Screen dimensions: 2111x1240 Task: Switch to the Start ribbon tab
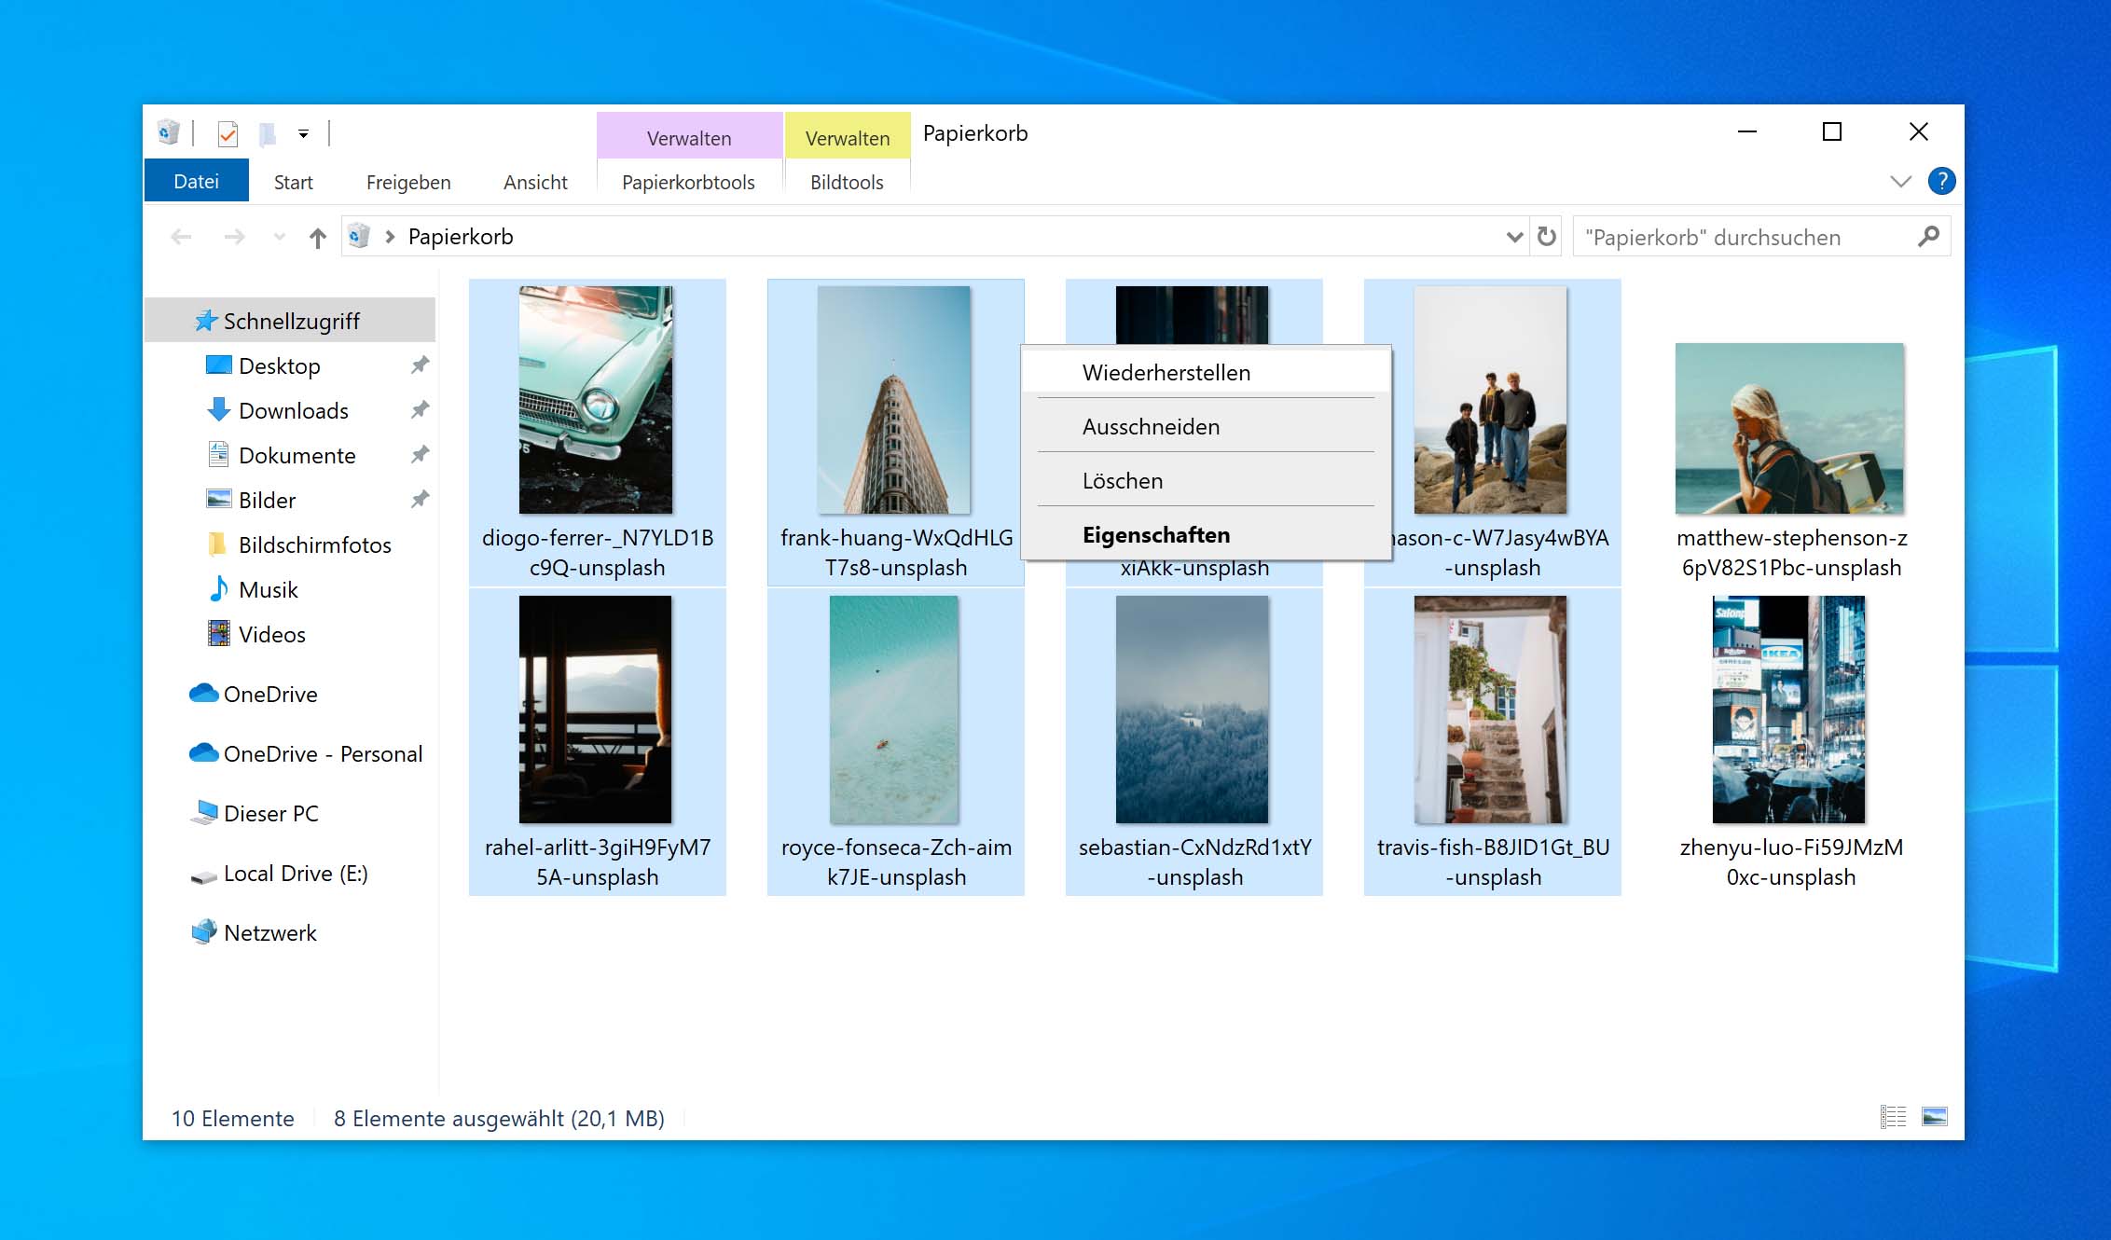coord(294,182)
